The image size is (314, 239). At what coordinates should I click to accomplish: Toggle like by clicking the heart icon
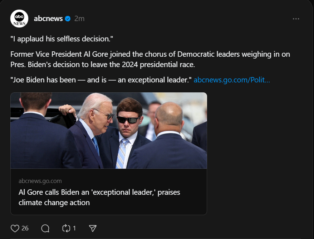[x=14, y=228]
